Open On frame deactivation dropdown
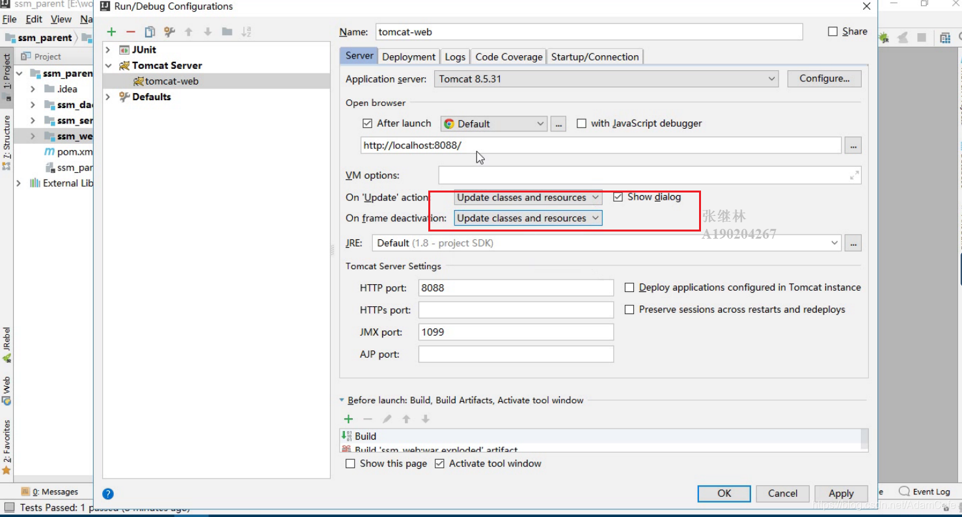The image size is (962, 517). click(528, 219)
